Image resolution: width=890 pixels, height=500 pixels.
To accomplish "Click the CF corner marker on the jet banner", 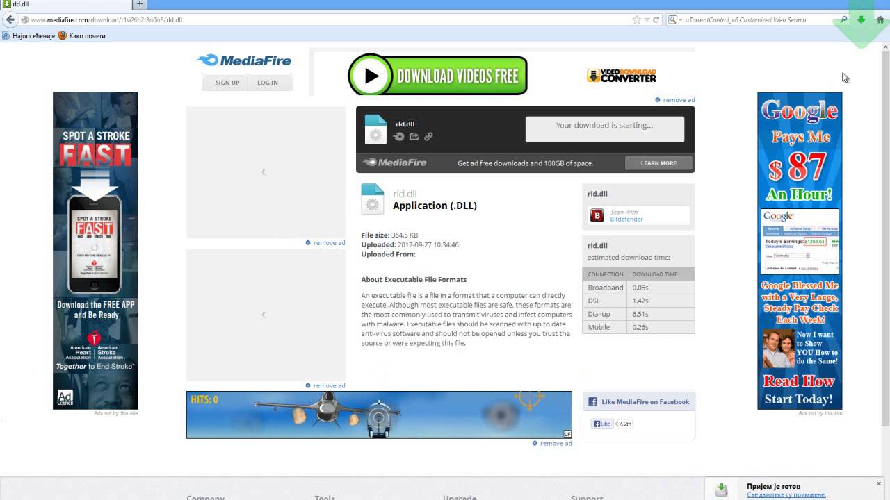I will pos(567,434).
